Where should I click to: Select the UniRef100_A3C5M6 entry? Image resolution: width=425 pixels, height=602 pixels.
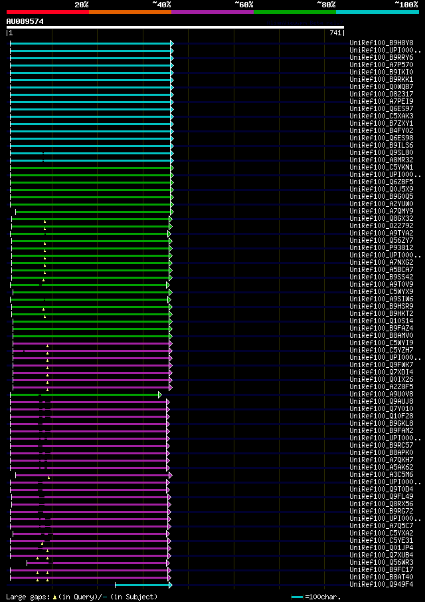[x=381, y=474]
